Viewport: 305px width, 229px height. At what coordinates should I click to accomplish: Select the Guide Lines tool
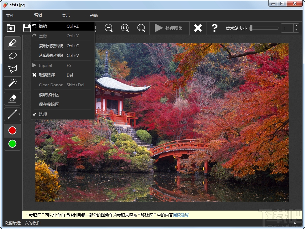click(11, 114)
